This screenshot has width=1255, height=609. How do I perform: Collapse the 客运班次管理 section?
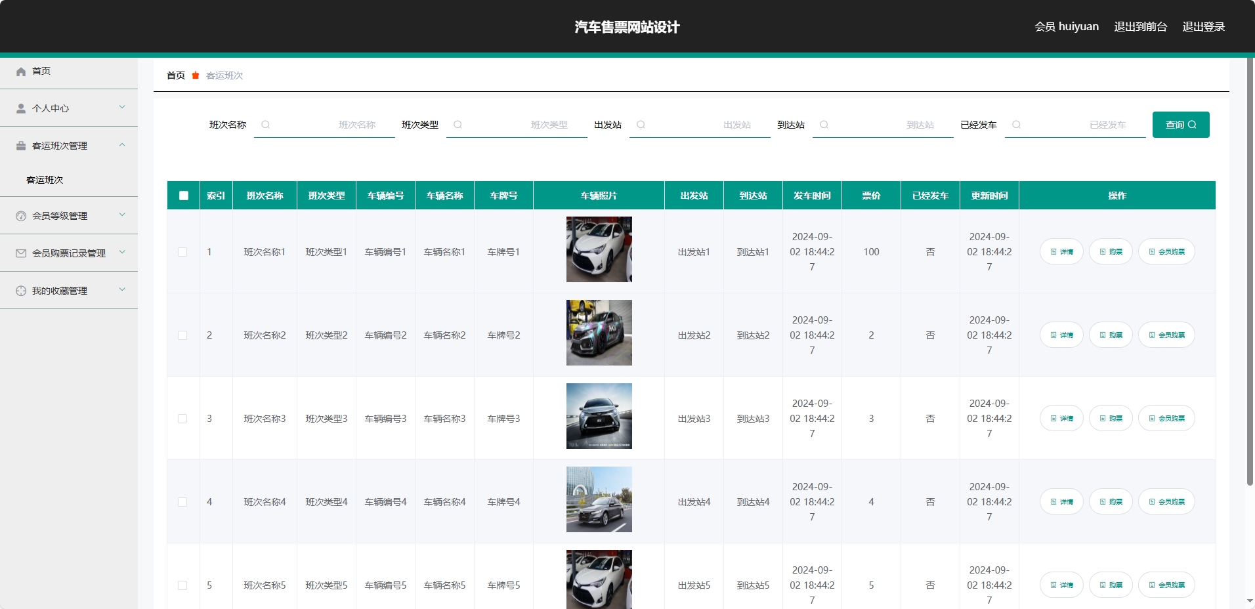point(122,146)
